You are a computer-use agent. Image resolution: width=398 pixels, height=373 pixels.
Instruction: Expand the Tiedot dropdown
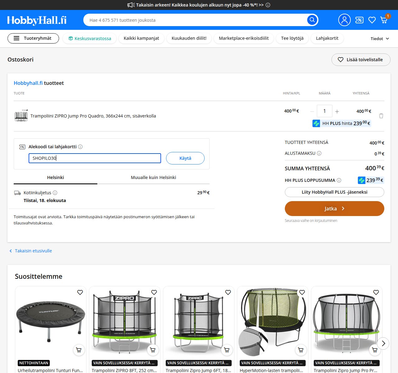pos(380,39)
